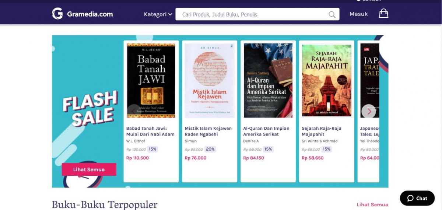Viewport: 442px width, 210px height.
Task: Click the Gramedia.com logo icon
Action: point(57,14)
